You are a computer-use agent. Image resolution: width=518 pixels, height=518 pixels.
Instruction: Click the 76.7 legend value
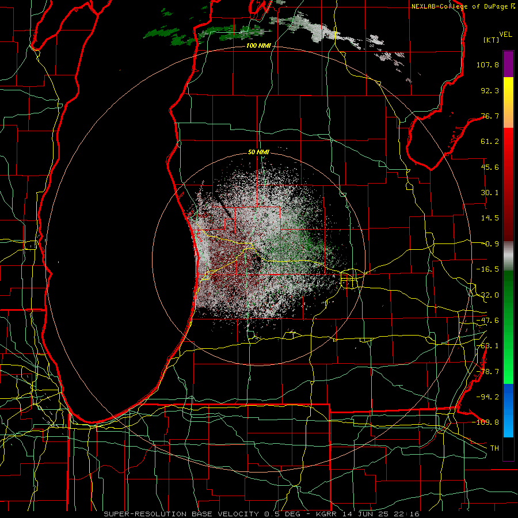490,116
